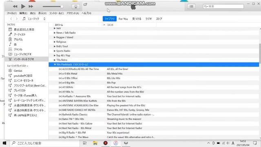261x147 pixels.
Task: Click the fast-forward next track button
Action: pos(31,7)
